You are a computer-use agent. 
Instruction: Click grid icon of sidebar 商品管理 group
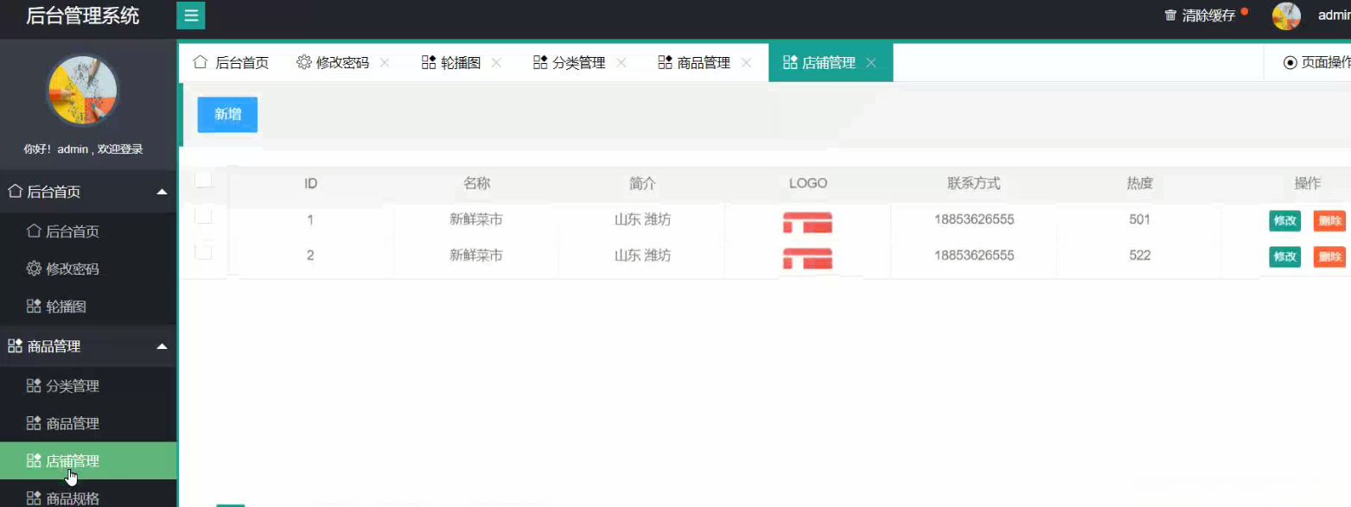(x=15, y=345)
